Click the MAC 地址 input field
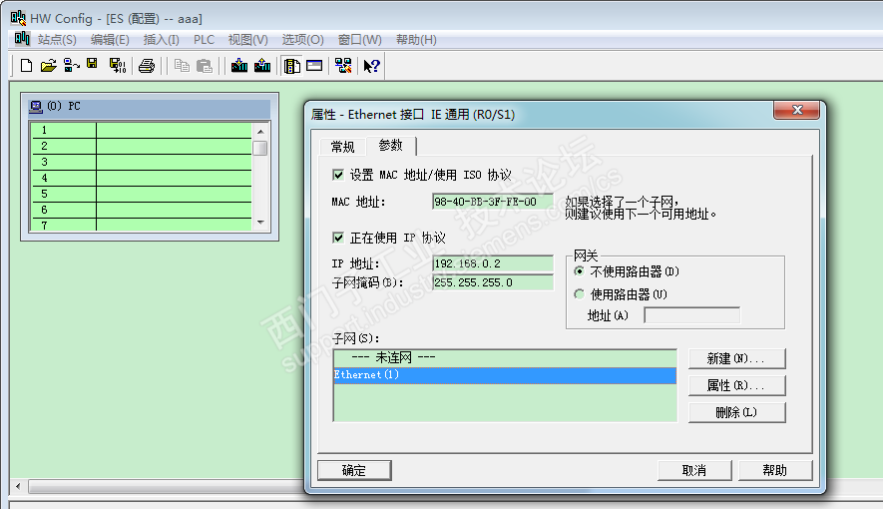 pyautogui.click(x=493, y=202)
